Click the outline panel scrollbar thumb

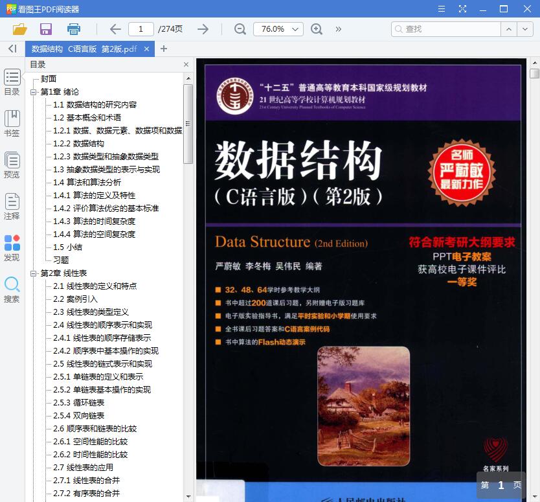click(x=188, y=124)
